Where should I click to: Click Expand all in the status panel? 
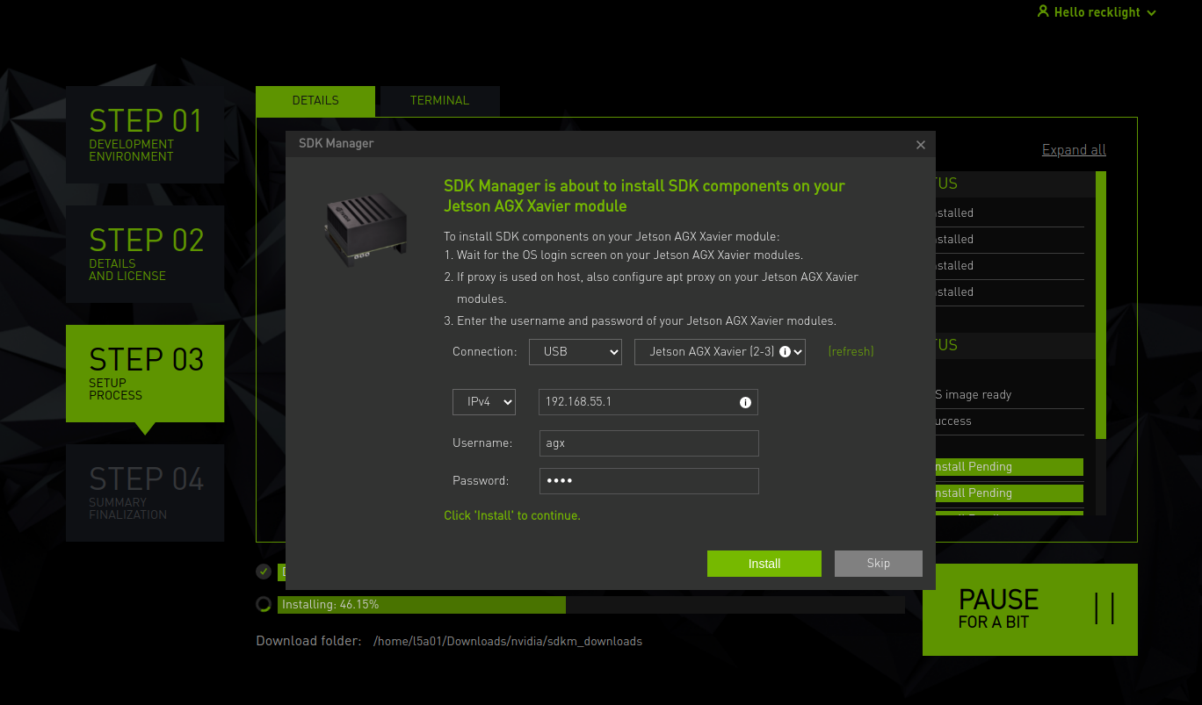coord(1073,149)
